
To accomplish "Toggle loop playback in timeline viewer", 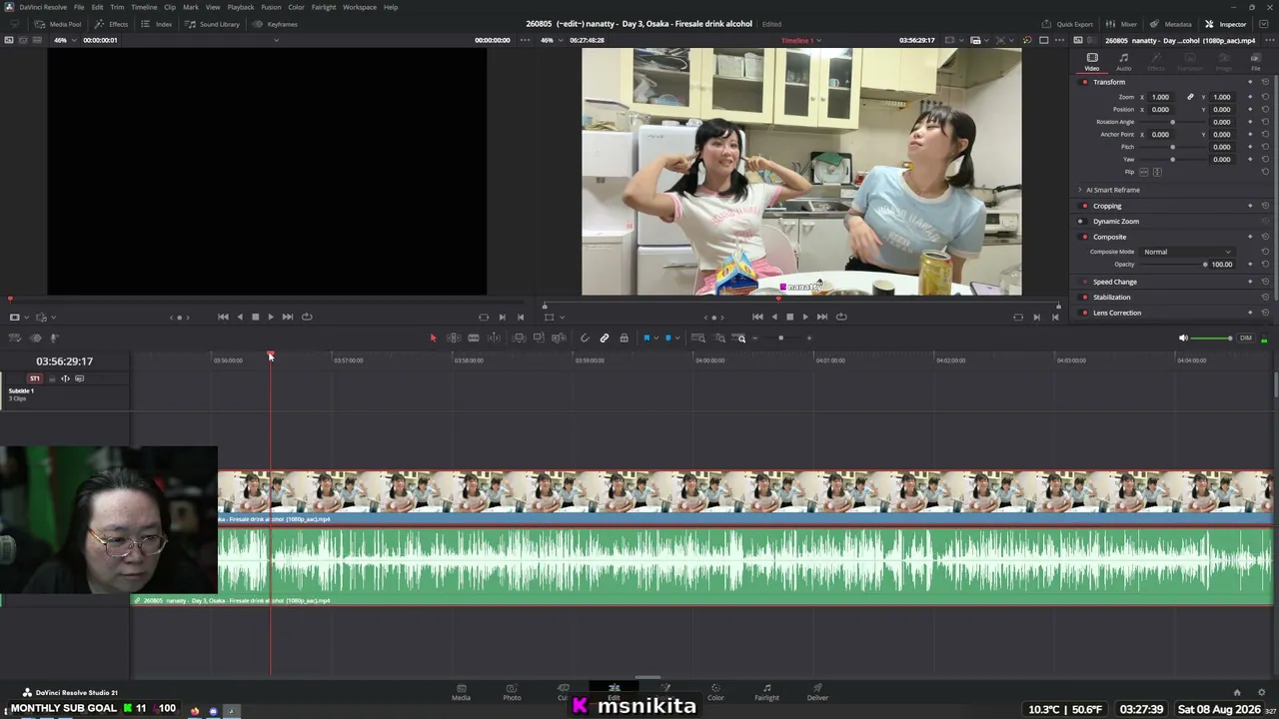I will pos(841,317).
